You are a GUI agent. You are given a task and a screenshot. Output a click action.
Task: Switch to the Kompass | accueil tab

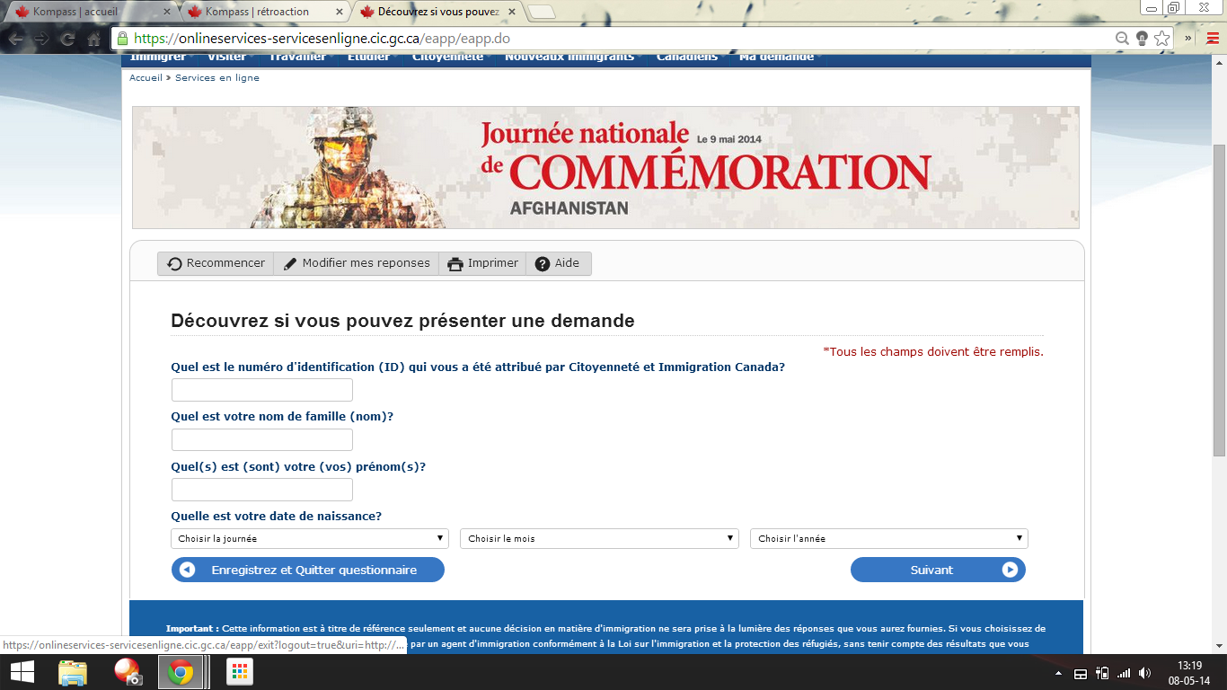point(87,12)
